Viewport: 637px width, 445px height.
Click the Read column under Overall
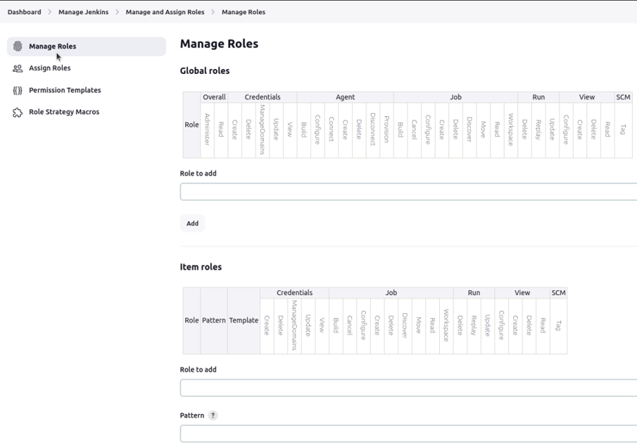pos(221,129)
